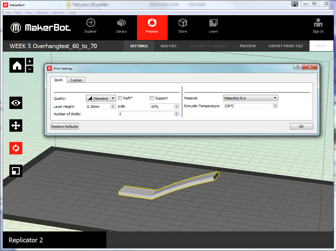Open the File menu

coord(8,12)
